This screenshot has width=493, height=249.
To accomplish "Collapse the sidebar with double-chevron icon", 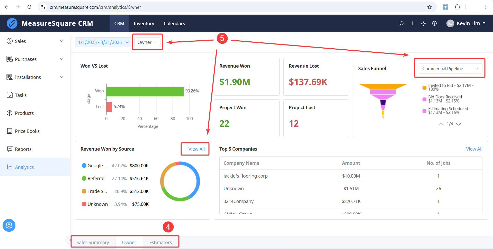I will tap(69, 240).
